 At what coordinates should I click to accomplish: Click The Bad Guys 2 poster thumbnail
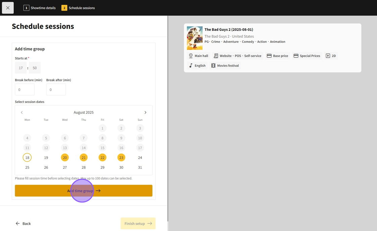click(x=195, y=38)
